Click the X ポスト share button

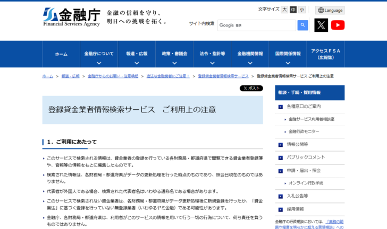point(251,88)
